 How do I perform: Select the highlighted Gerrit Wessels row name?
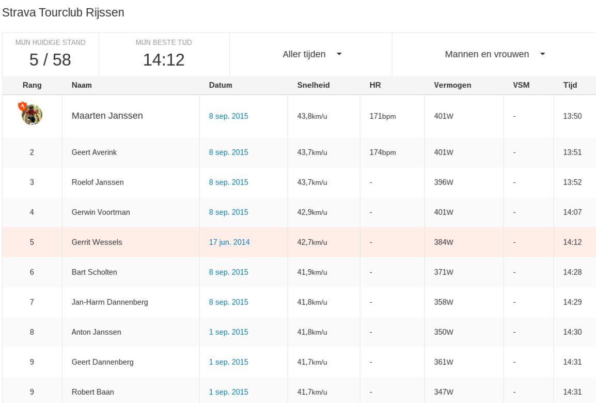point(97,242)
